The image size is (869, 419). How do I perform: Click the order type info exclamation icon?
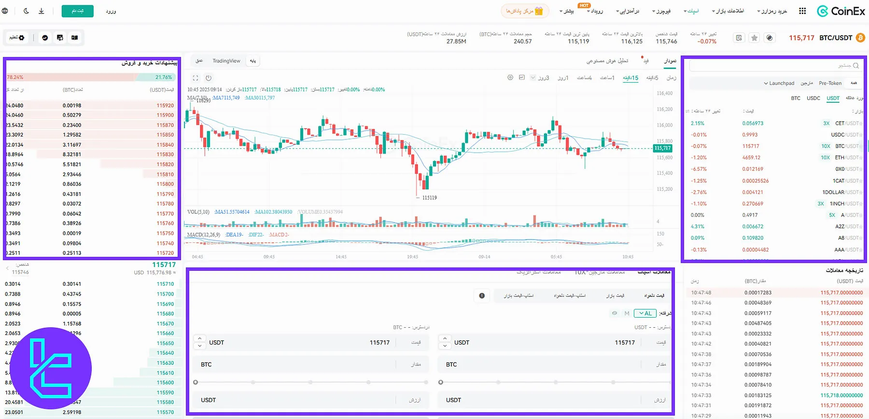click(x=482, y=295)
